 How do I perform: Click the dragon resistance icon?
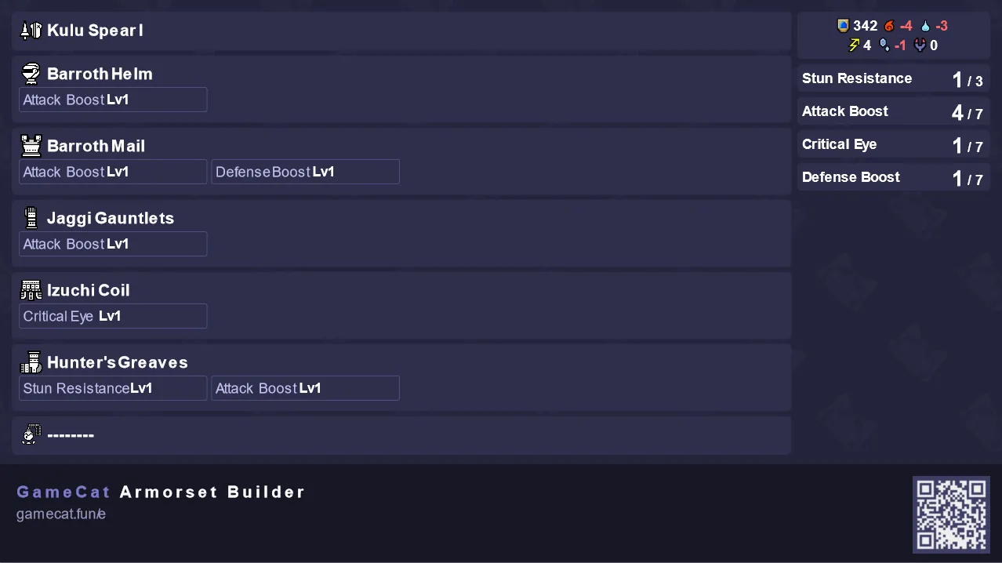(920, 45)
